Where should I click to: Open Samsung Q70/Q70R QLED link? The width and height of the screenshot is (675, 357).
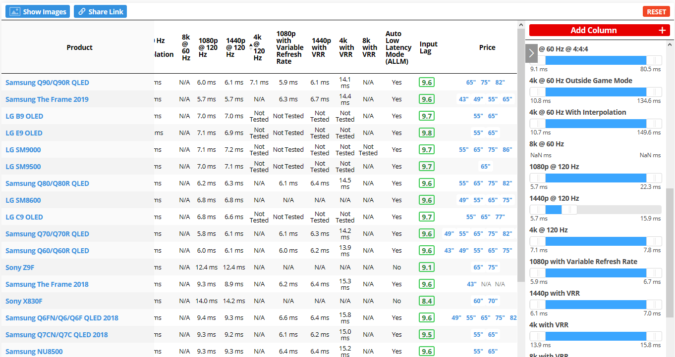pyautogui.click(x=47, y=234)
